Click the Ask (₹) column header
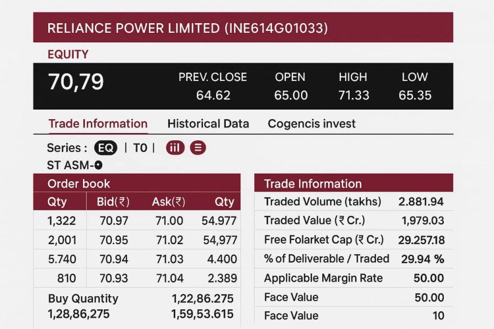The width and height of the screenshot is (494, 329). tap(168, 202)
